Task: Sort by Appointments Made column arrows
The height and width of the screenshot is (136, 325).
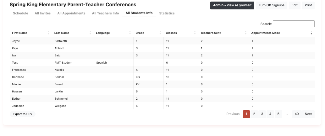Action: point(311,33)
